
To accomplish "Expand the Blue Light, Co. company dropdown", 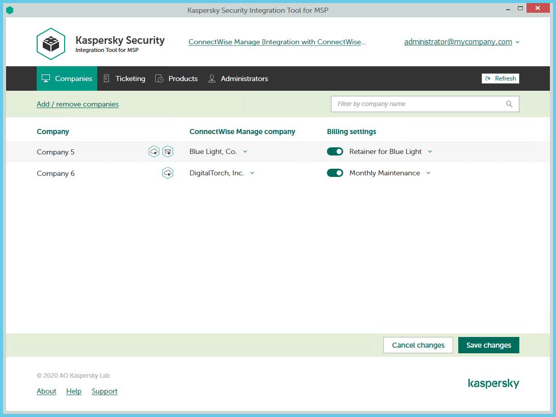I will tap(245, 151).
